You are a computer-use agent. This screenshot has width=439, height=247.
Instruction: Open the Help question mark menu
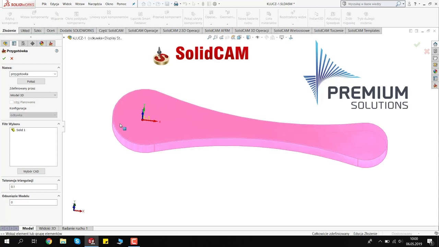(x=415, y=4)
